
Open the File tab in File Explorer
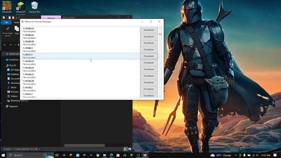(x=6, y=22)
